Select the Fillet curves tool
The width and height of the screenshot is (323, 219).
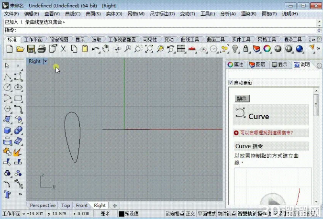point(18,109)
